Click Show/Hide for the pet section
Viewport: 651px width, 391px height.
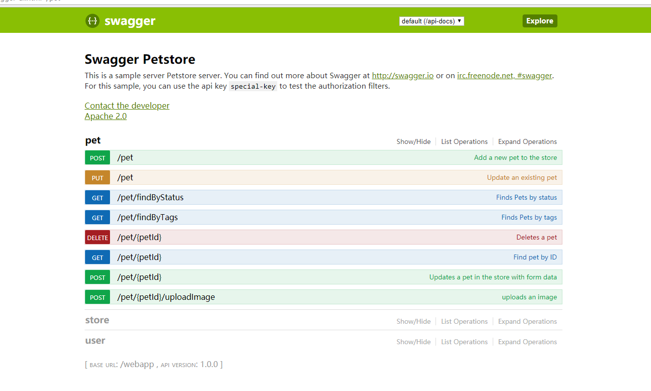414,141
